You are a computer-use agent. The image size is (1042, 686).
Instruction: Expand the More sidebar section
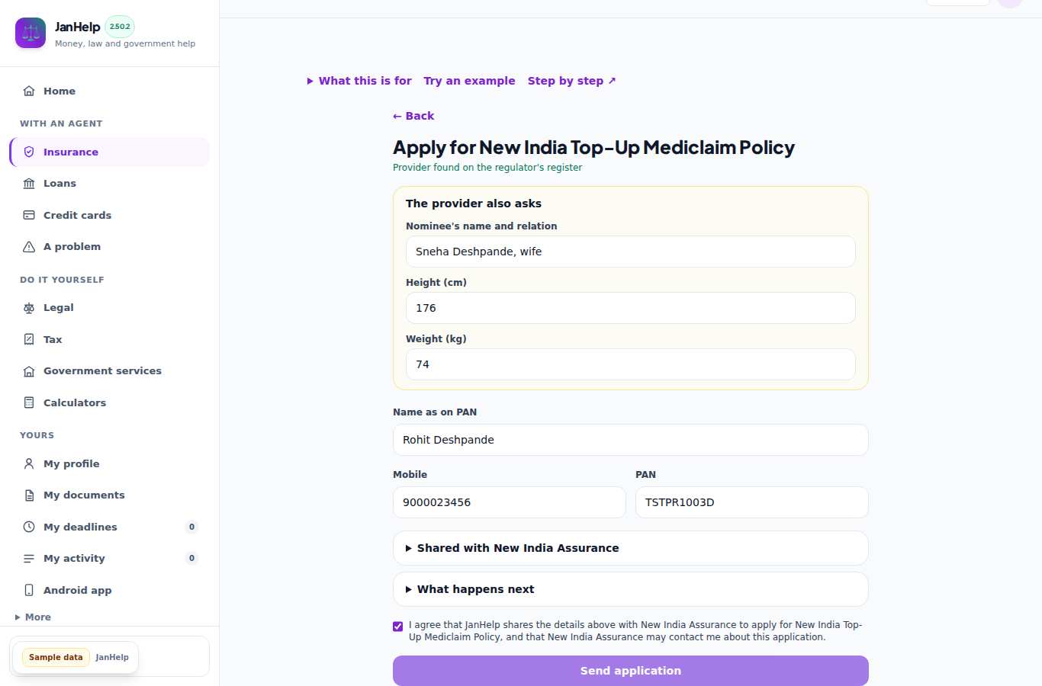[x=34, y=617]
